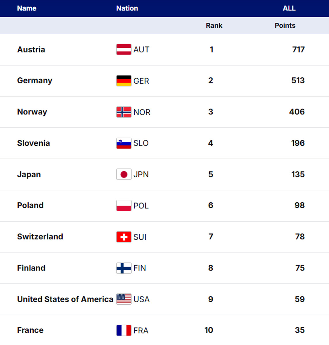Screen dimensions: 329x345
Task: Click the Germany flag icon
Action: pyautogui.click(x=124, y=81)
